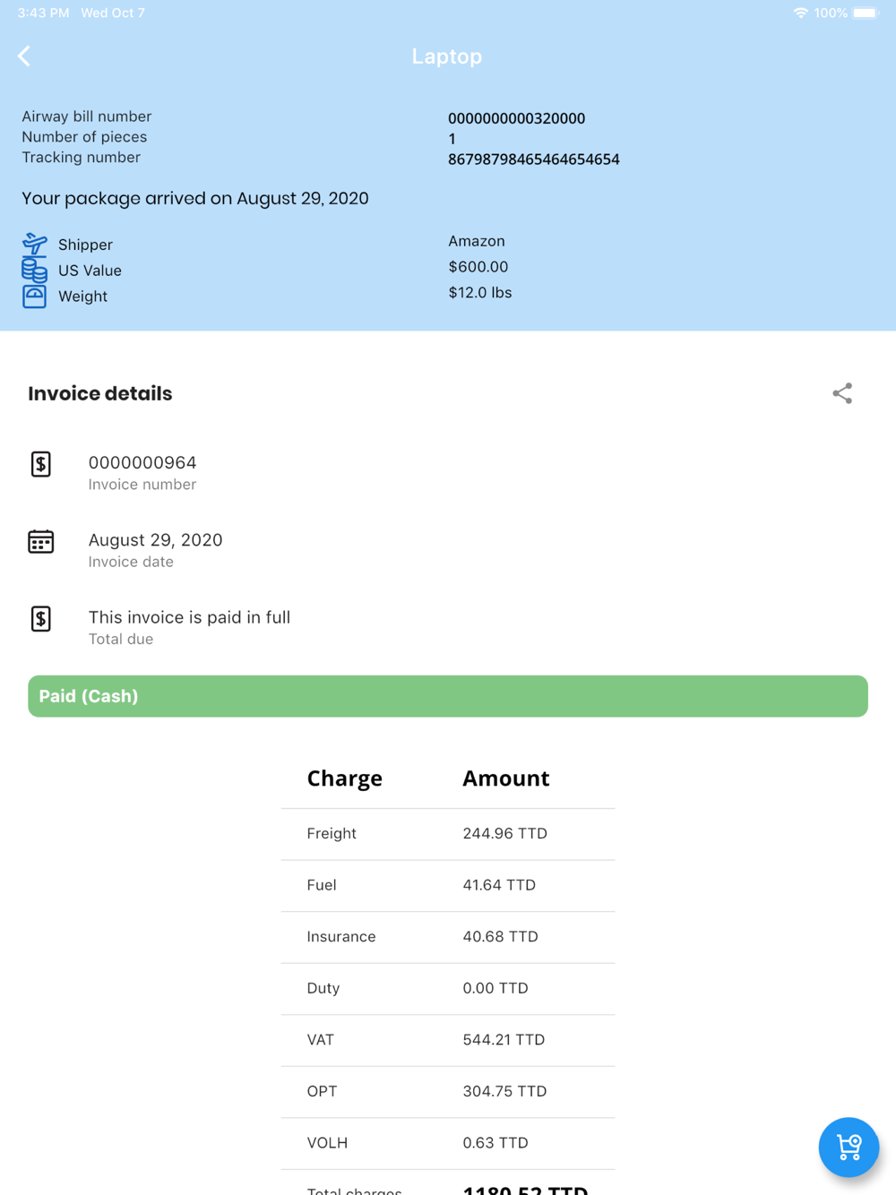Select the VOLH charge label

(327, 1143)
